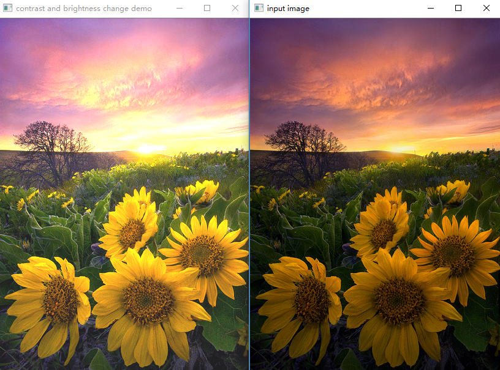Click the setting sun in the input image

[x=398, y=150]
